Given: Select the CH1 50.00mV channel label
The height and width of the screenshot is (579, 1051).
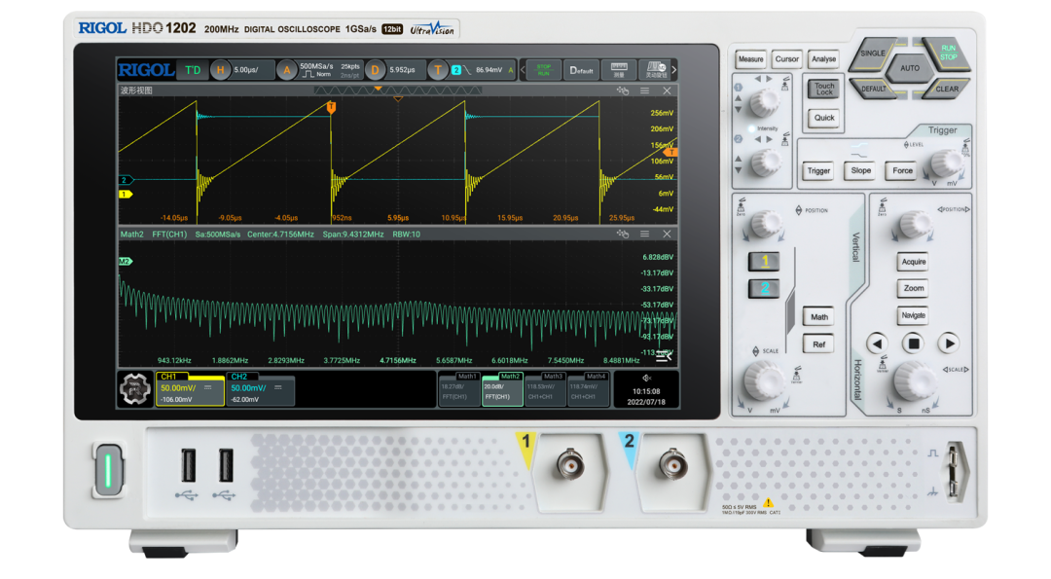Looking at the screenshot, I should (x=190, y=388).
